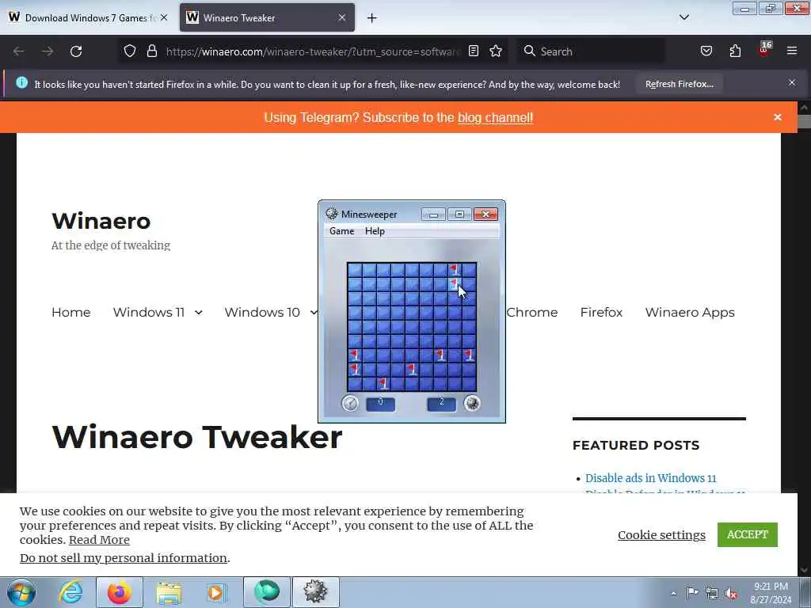
Task: Open the Firefox hamburger menu
Action: click(792, 51)
